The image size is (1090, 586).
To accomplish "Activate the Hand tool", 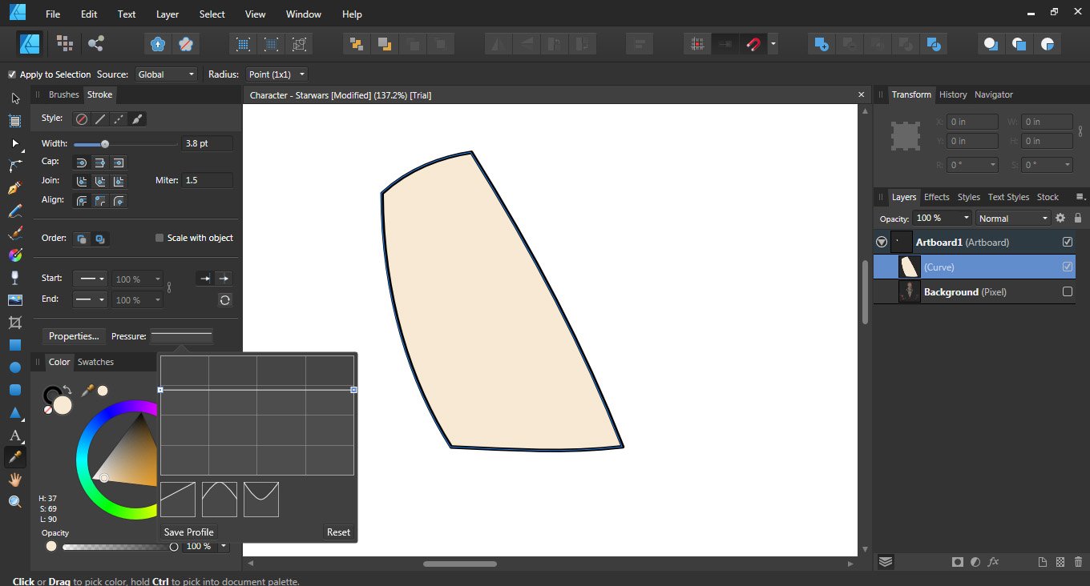I will pyautogui.click(x=14, y=479).
